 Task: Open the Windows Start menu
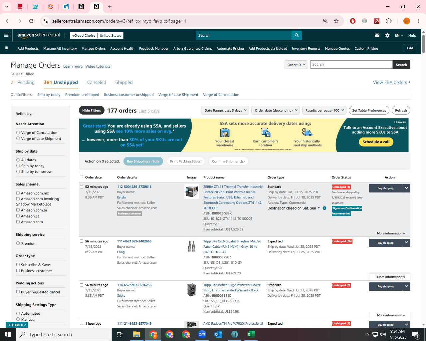pos(8,334)
